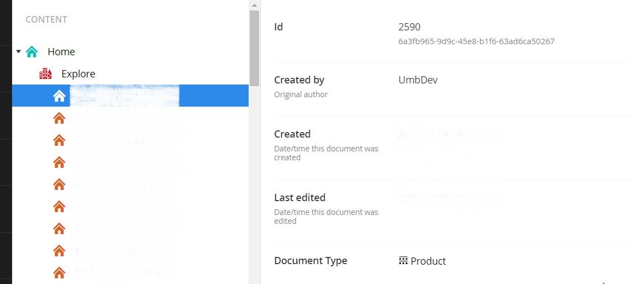Viewport: 631px width, 284px height.
Task: Open the Explore node in content tree
Action: click(x=78, y=74)
